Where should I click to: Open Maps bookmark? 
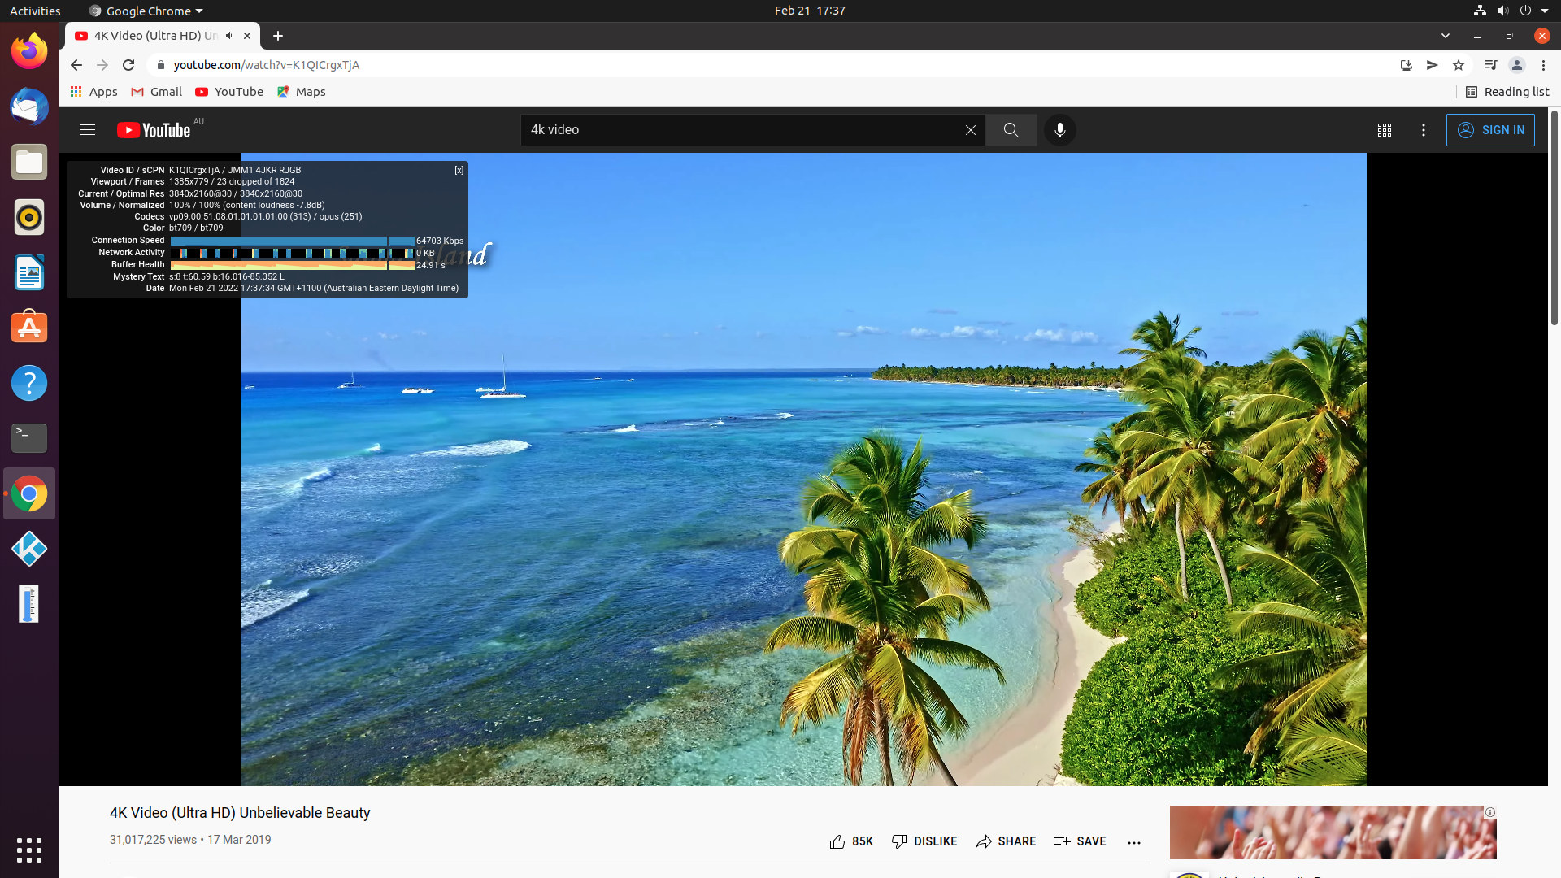(302, 92)
